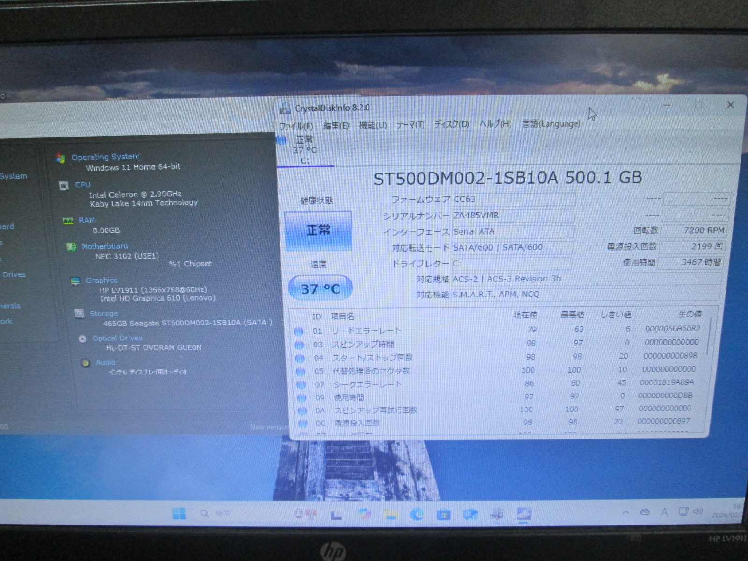Viewport: 748px width, 561px height.
Task: Click the CPU chip icon in Speccy
Action: [x=64, y=186]
